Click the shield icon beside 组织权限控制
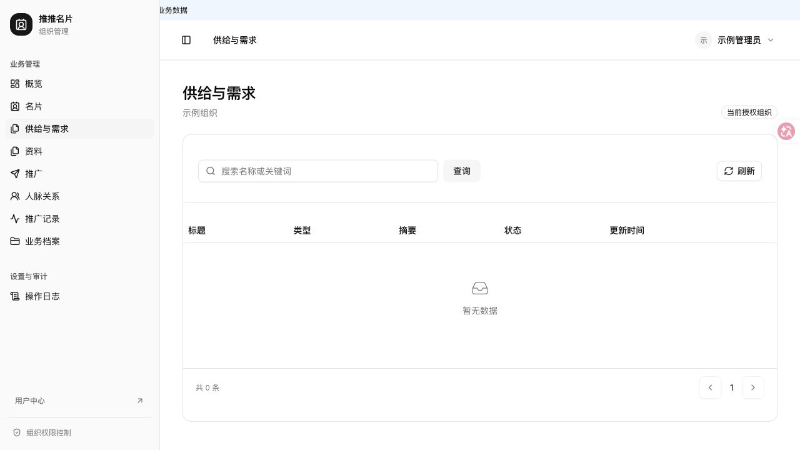Viewport: 800px width, 450px height. coord(17,432)
